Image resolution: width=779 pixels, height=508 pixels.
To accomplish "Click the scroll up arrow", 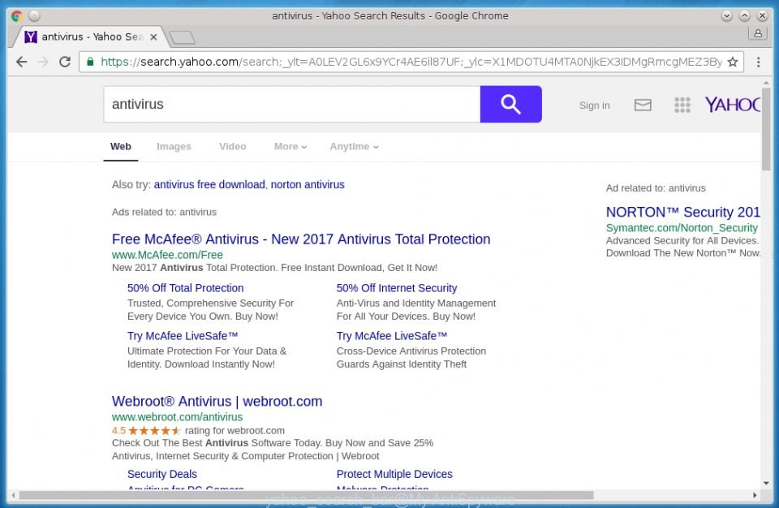I will point(766,83).
